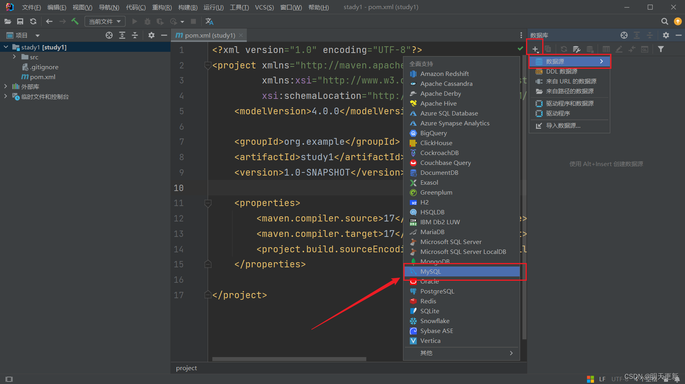Click the run with coverage icon
The width and height of the screenshot is (685, 384).
[160, 21]
